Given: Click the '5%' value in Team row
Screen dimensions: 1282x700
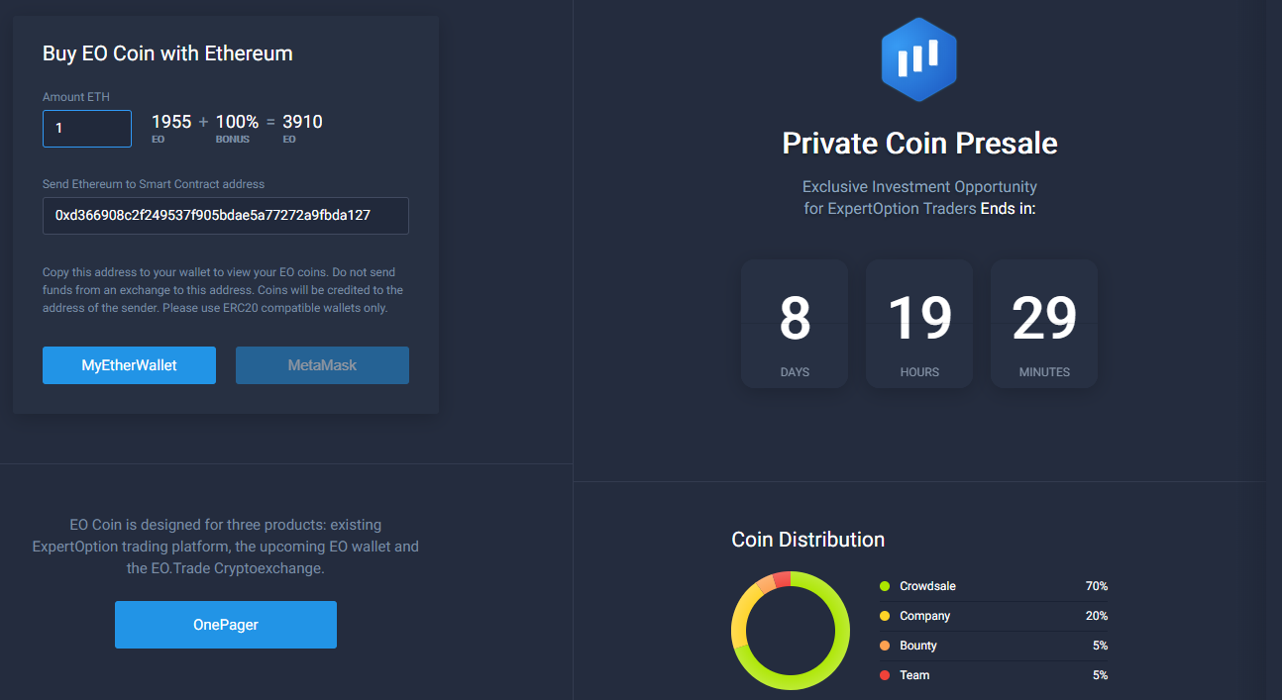Looking at the screenshot, I should 1100,675.
